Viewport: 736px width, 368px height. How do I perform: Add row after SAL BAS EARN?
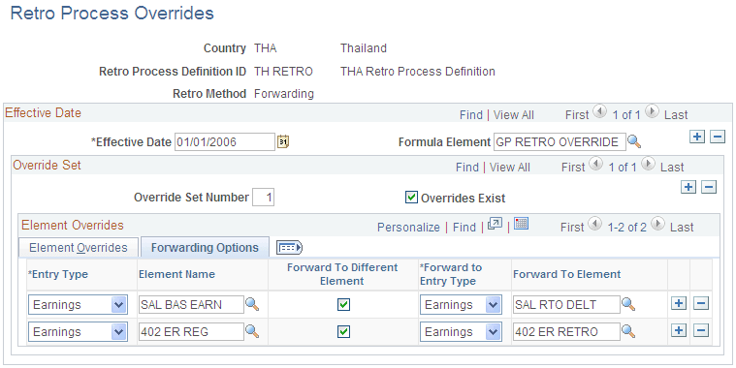pyautogui.click(x=678, y=303)
